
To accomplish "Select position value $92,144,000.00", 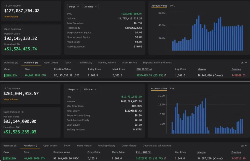I will 20,121.
